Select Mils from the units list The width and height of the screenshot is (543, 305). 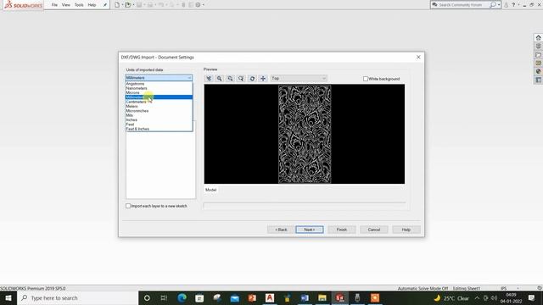(159, 115)
